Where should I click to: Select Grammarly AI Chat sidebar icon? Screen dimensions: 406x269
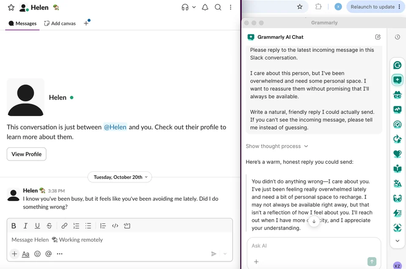(x=397, y=80)
